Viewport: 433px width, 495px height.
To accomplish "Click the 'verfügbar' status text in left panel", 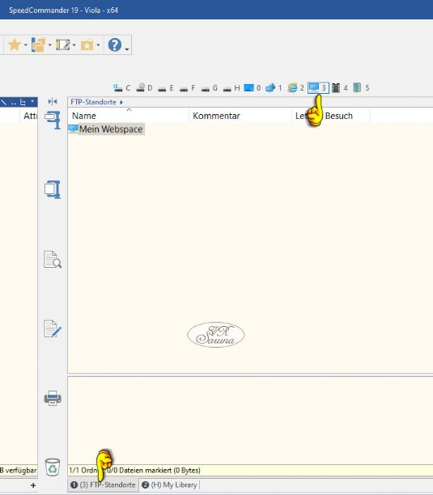I will coord(21,471).
